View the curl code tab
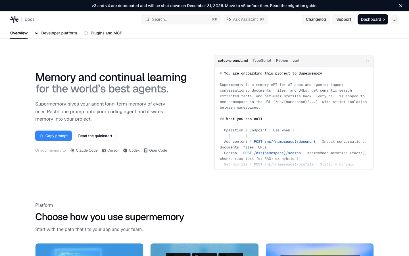 [296, 61]
